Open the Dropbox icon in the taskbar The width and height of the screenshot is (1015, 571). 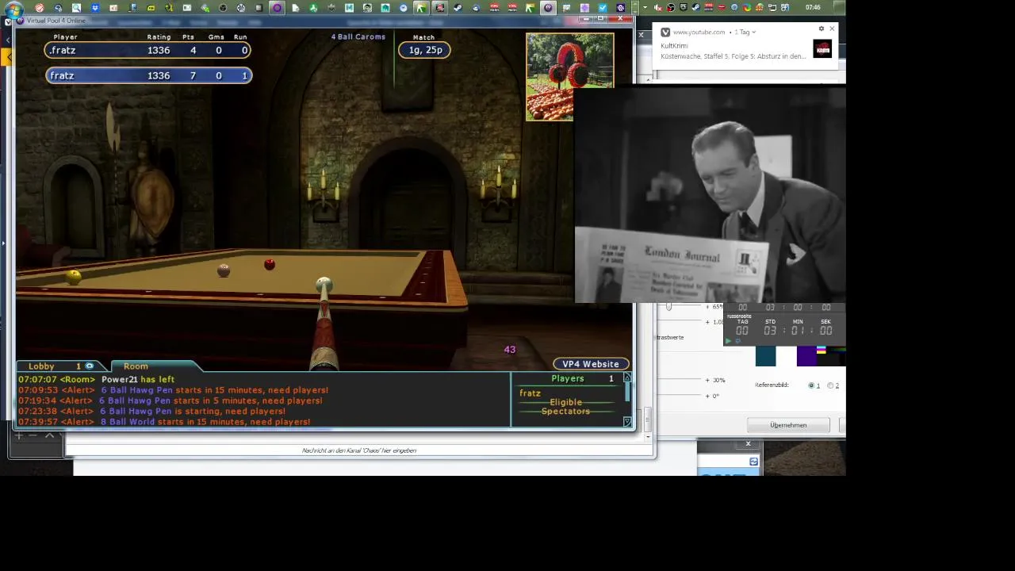pyautogui.click(x=94, y=8)
